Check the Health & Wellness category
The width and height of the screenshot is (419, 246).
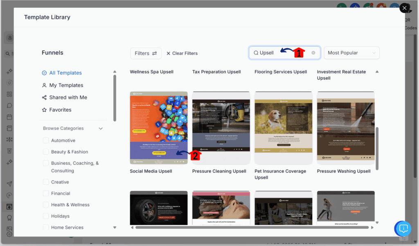tap(46, 205)
